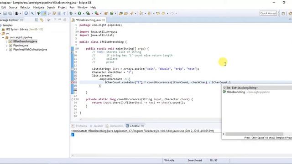Collapse the com.eight.pipeline package node

[3, 37]
